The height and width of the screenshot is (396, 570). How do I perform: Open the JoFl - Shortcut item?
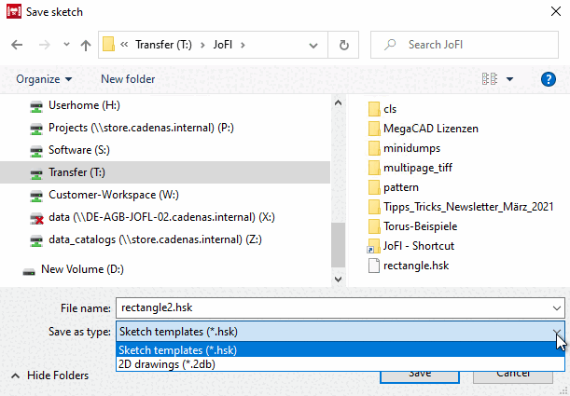pos(418,246)
